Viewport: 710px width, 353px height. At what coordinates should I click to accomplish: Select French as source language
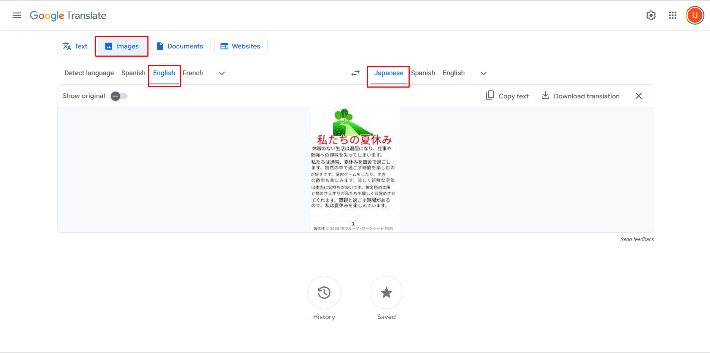click(x=193, y=73)
